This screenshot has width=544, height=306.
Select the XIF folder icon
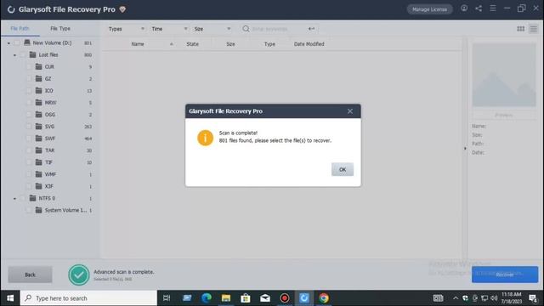pos(38,186)
